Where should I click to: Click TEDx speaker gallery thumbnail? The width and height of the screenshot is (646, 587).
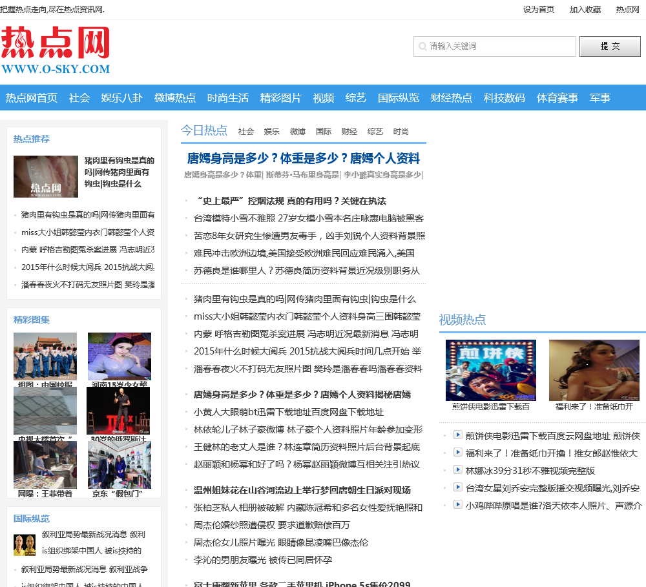click(118, 411)
